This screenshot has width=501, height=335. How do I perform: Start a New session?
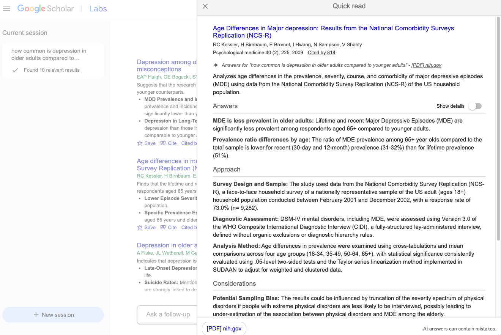pos(53,315)
